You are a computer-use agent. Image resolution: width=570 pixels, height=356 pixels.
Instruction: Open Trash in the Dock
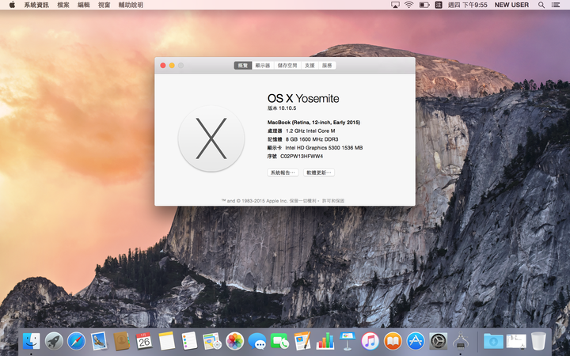pyautogui.click(x=538, y=341)
